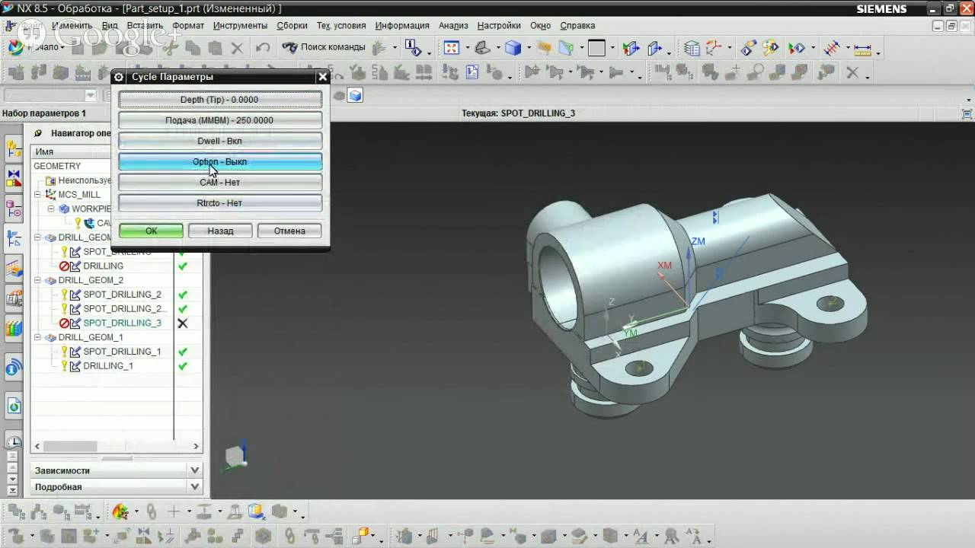Confirm the cycle parameters with OK
975x548 pixels.
tap(151, 231)
